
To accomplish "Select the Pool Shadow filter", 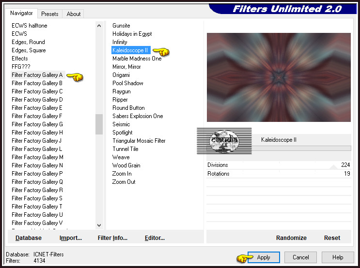I will [x=127, y=83].
